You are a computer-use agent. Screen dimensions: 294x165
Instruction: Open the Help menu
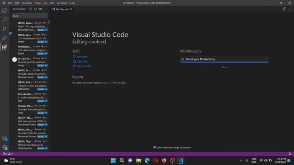point(72,3)
